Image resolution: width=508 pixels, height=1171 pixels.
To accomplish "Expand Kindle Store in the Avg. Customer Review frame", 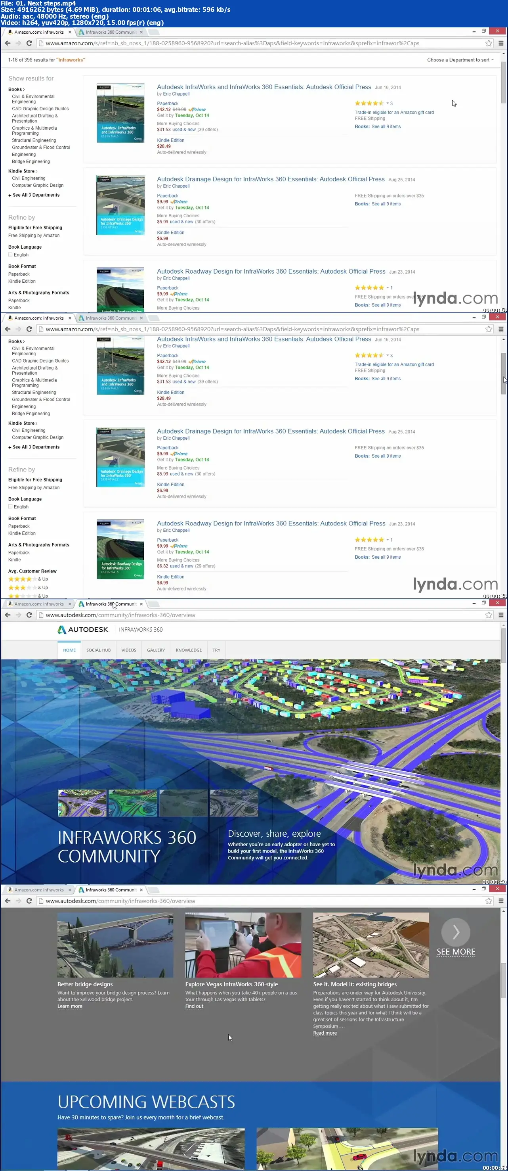I will [23, 423].
